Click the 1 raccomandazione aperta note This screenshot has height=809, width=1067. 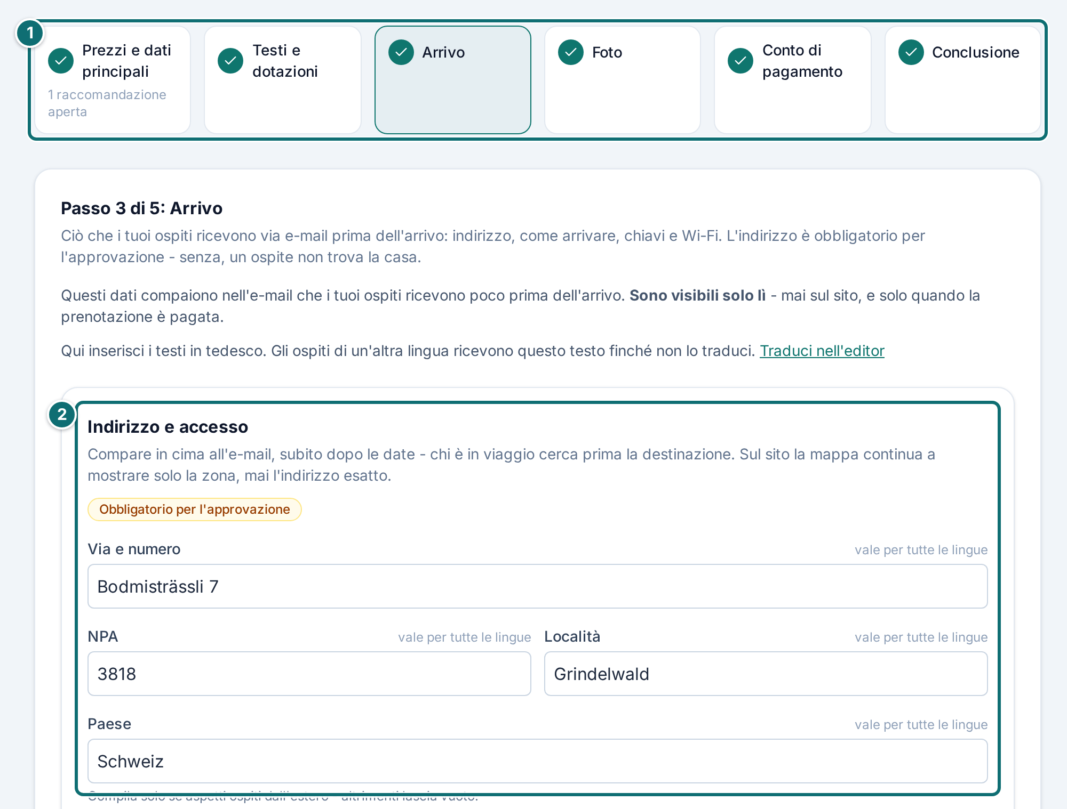click(107, 103)
